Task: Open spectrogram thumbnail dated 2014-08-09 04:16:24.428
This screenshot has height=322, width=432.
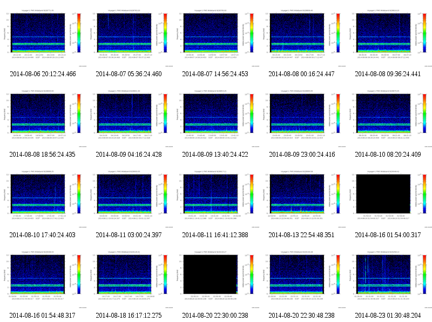Action: 130,115
